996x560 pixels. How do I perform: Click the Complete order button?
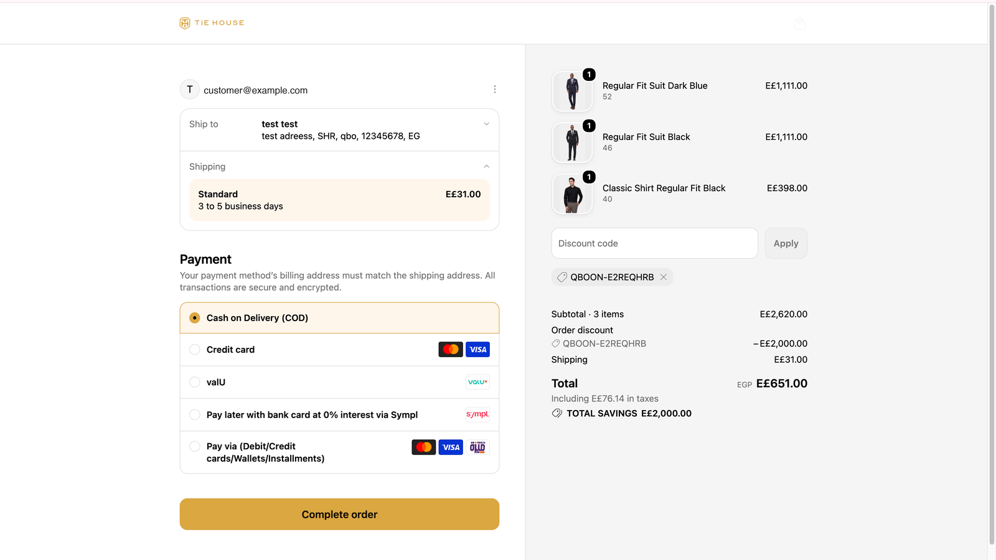click(x=339, y=515)
